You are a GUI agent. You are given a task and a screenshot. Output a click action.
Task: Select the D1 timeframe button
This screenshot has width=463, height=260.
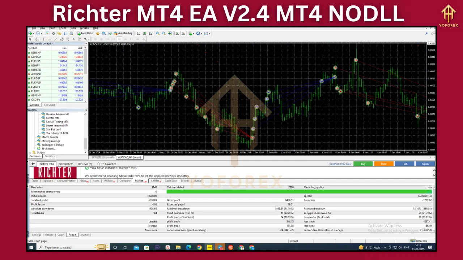(131, 39)
